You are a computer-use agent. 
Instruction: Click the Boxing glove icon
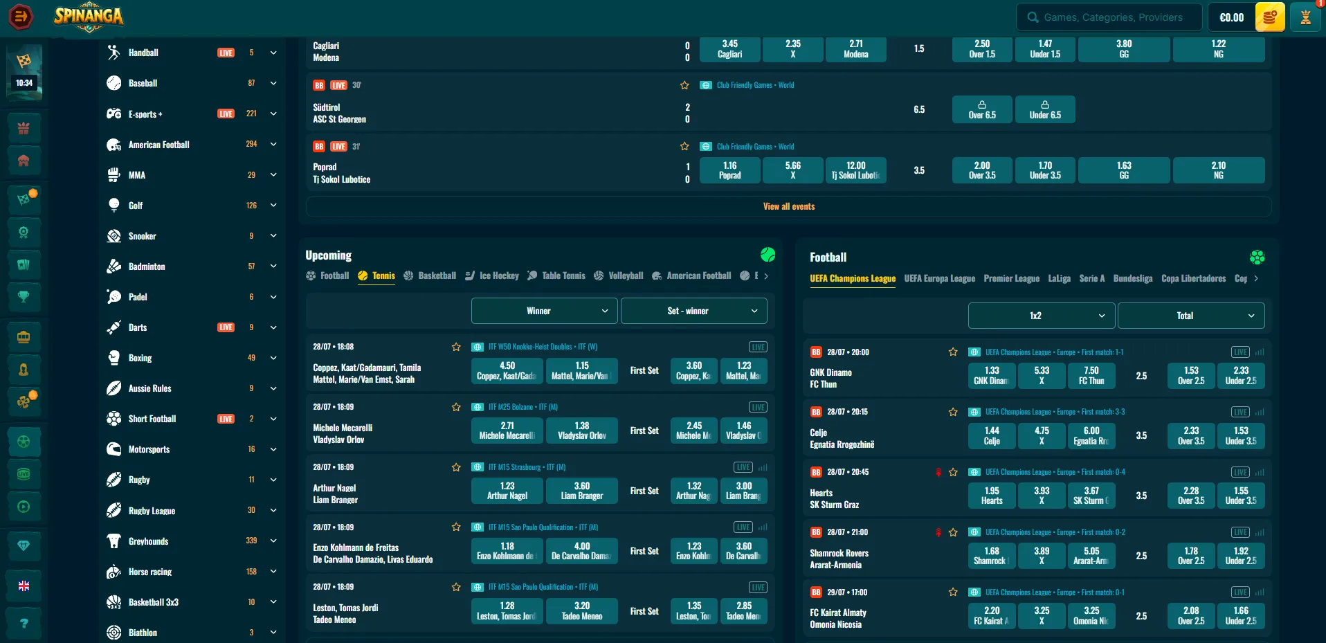(114, 358)
